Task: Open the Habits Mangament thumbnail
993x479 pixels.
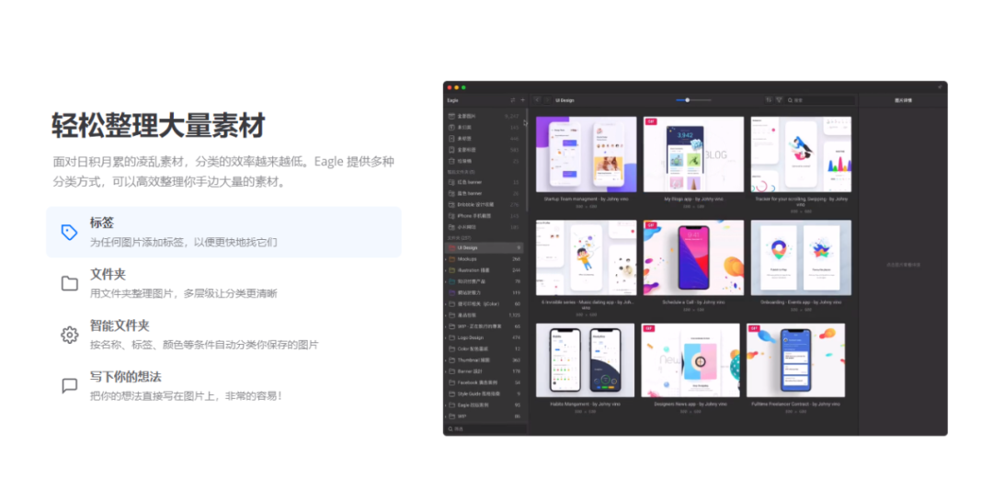Action: 585,360
